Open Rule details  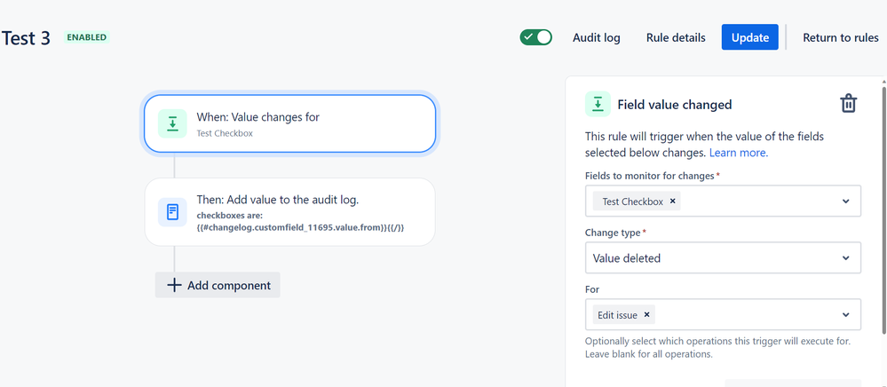(x=676, y=38)
